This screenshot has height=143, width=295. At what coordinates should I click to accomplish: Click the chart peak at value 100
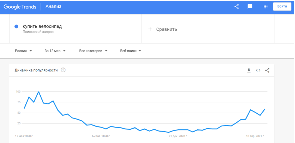[38, 92]
